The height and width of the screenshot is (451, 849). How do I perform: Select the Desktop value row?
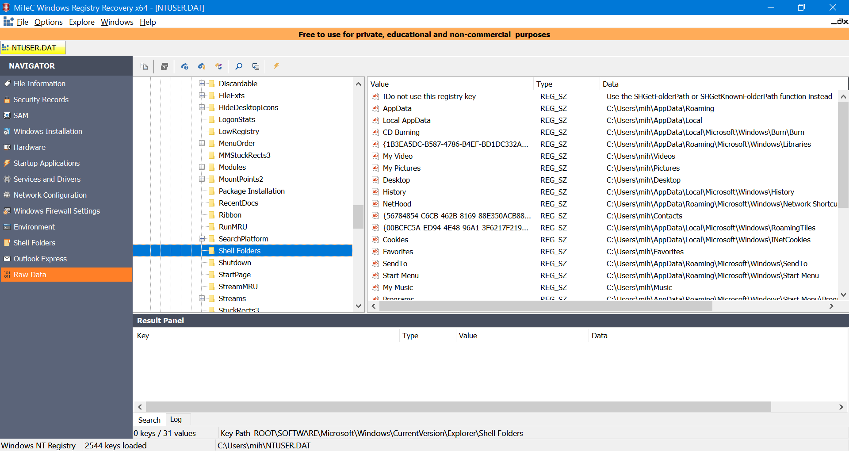[602, 180]
